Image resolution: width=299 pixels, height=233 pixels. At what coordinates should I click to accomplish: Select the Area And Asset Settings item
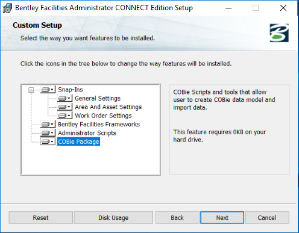[109, 107]
